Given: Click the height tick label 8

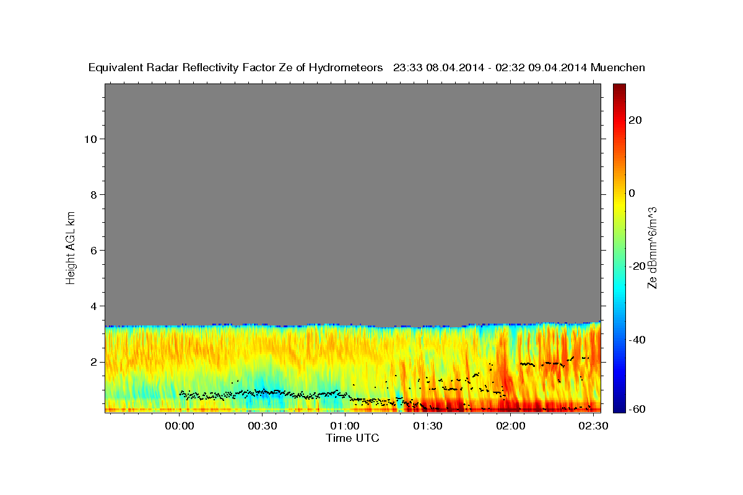Looking at the screenshot, I should (x=93, y=194).
